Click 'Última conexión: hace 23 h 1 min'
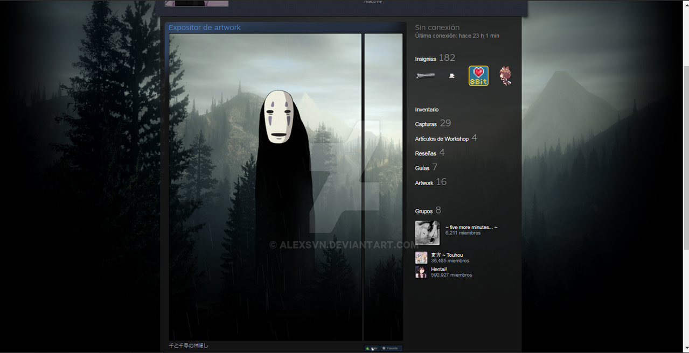The height and width of the screenshot is (353, 689). pyautogui.click(x=457, y=36)
